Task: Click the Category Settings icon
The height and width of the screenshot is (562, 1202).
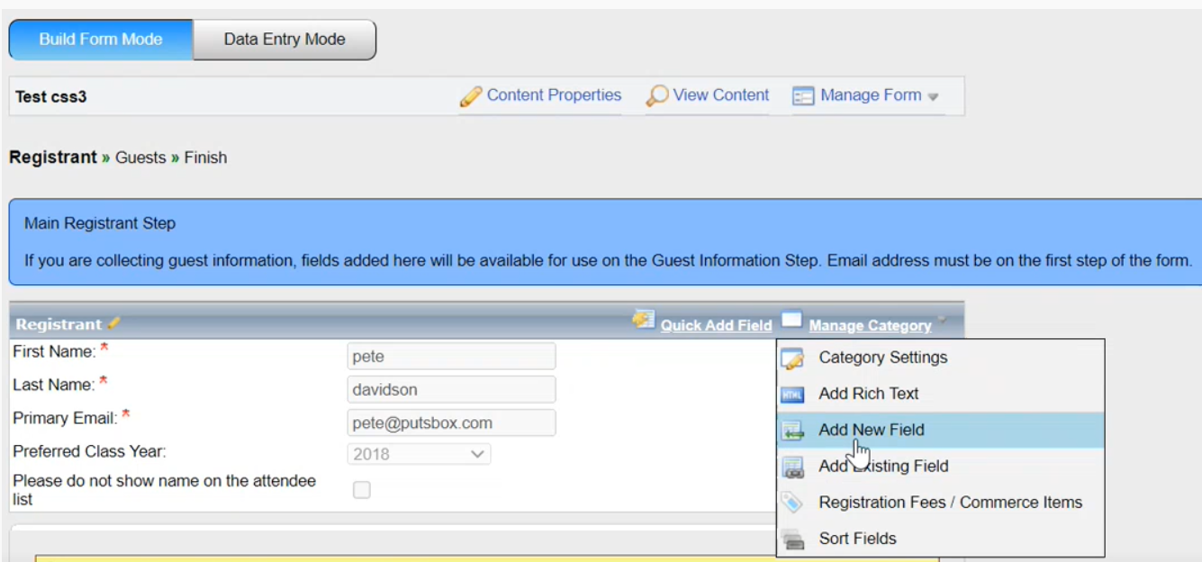Action: [x=792, y=358]
